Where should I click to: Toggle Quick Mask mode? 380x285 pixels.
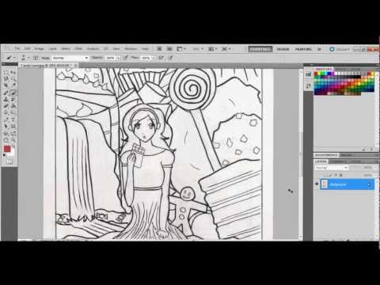click(x=9, y=161)
